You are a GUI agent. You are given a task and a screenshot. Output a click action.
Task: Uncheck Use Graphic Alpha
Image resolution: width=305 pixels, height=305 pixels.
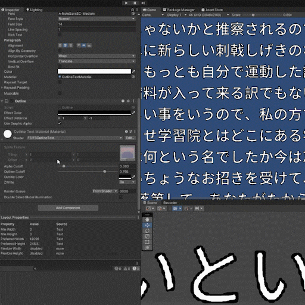(x=60, y=123)
